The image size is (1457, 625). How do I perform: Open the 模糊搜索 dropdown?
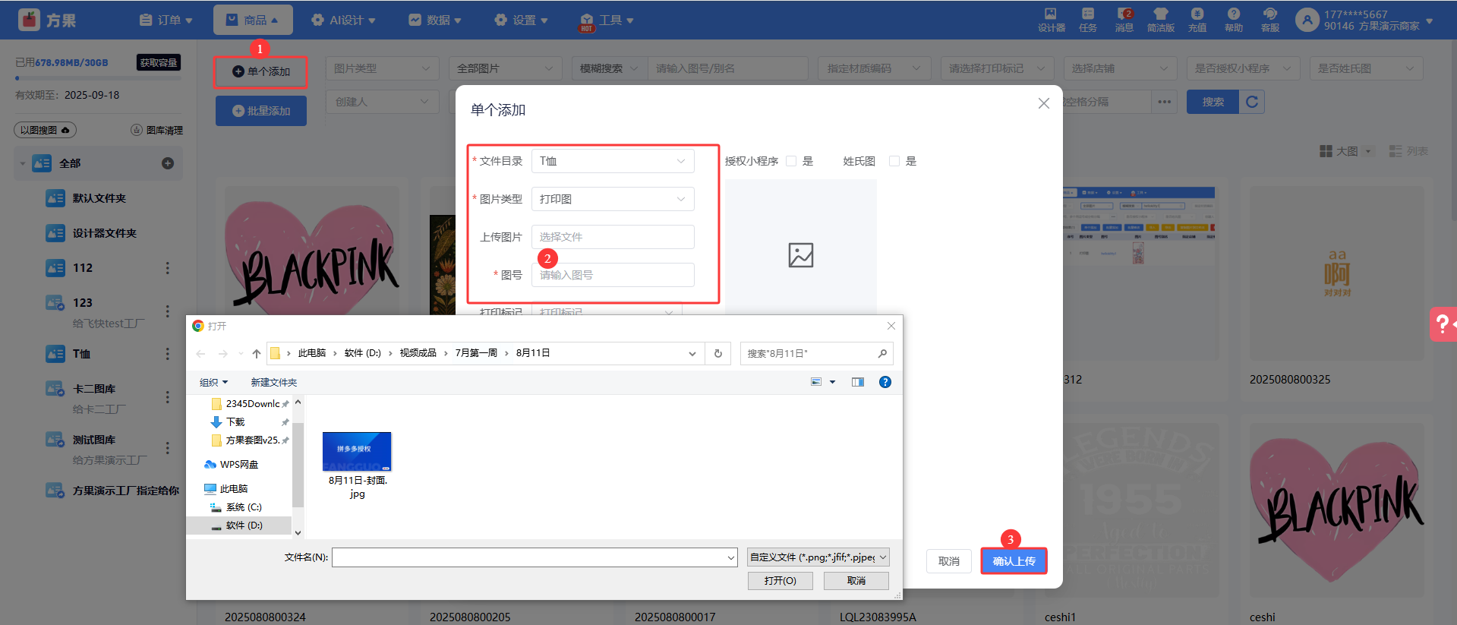tap(610, 68)
